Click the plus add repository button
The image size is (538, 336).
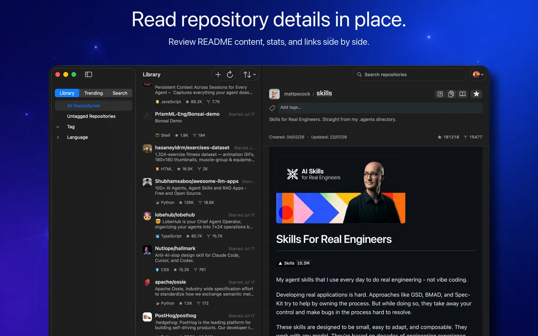coord(218,75)
